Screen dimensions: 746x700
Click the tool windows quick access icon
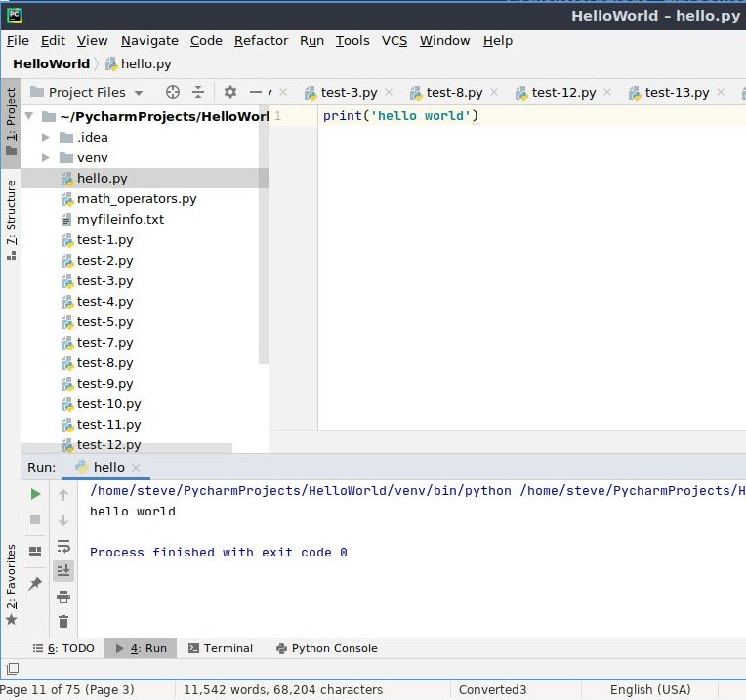tap(13, 669)
